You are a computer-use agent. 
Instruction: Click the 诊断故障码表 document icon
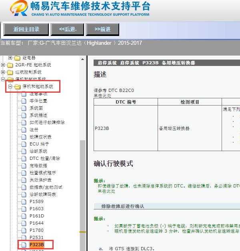coord(24,195)
